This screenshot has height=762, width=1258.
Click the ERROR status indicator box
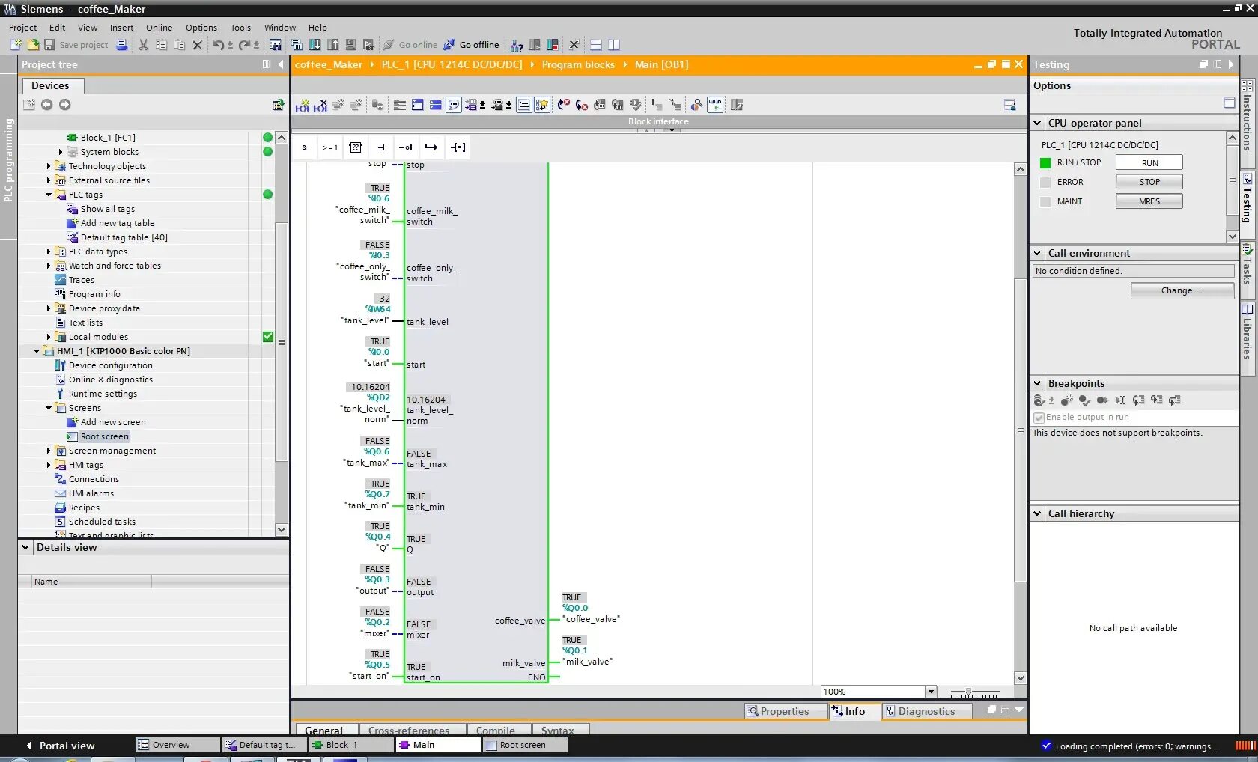1045,183
